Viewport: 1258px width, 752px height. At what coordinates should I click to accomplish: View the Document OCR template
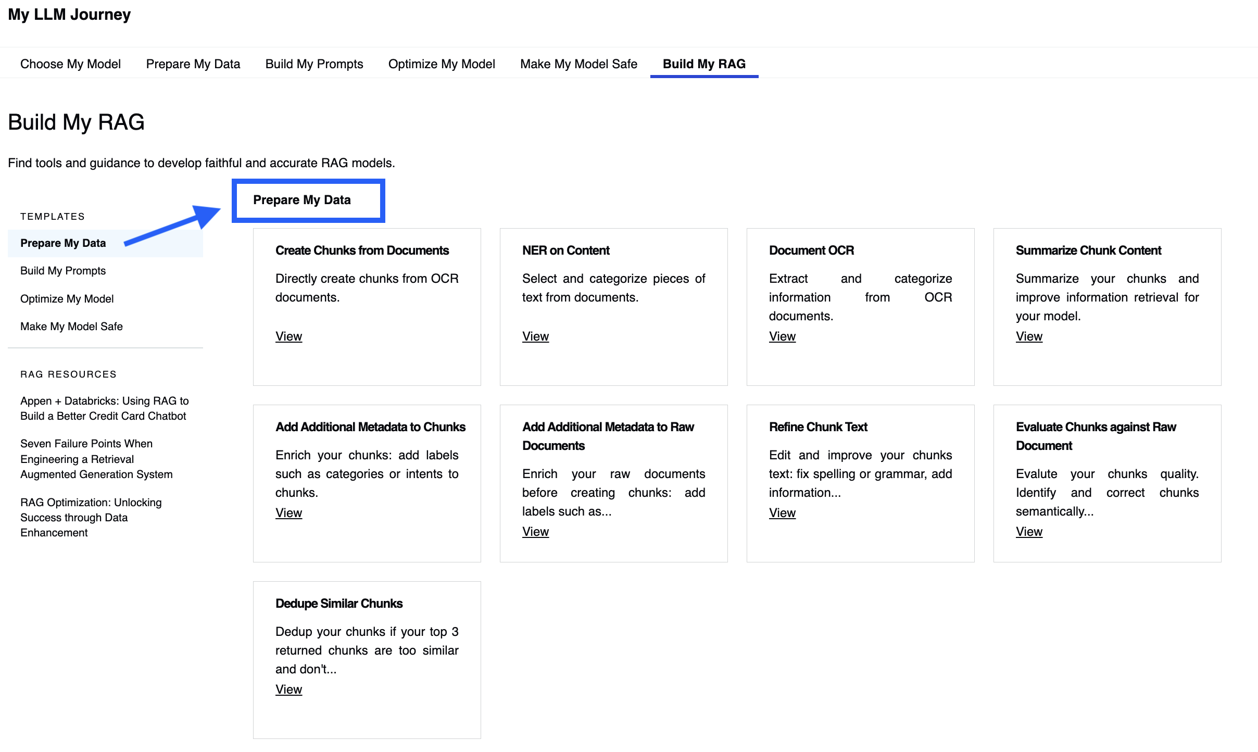point(782,336)
